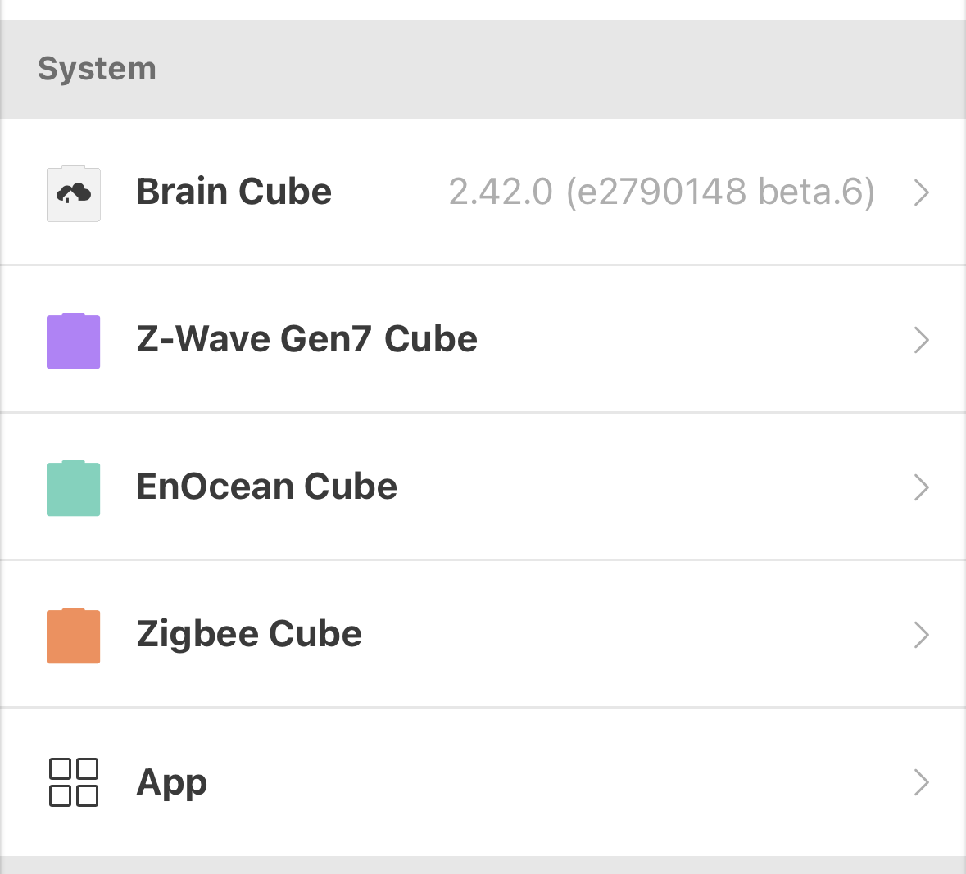Open EnOcean Cube using right chevron
The image size is (966, 874).
pyautogui.click(x=921, y=487)
